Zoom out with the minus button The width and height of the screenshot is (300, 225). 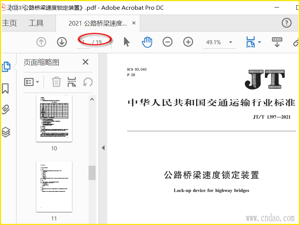coord(168,42)
